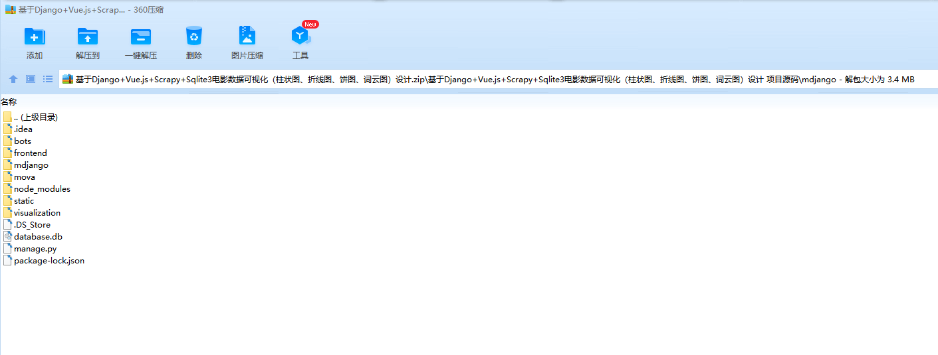Select the visualization folder icon
938x355 pixels.
coord(7,212)
